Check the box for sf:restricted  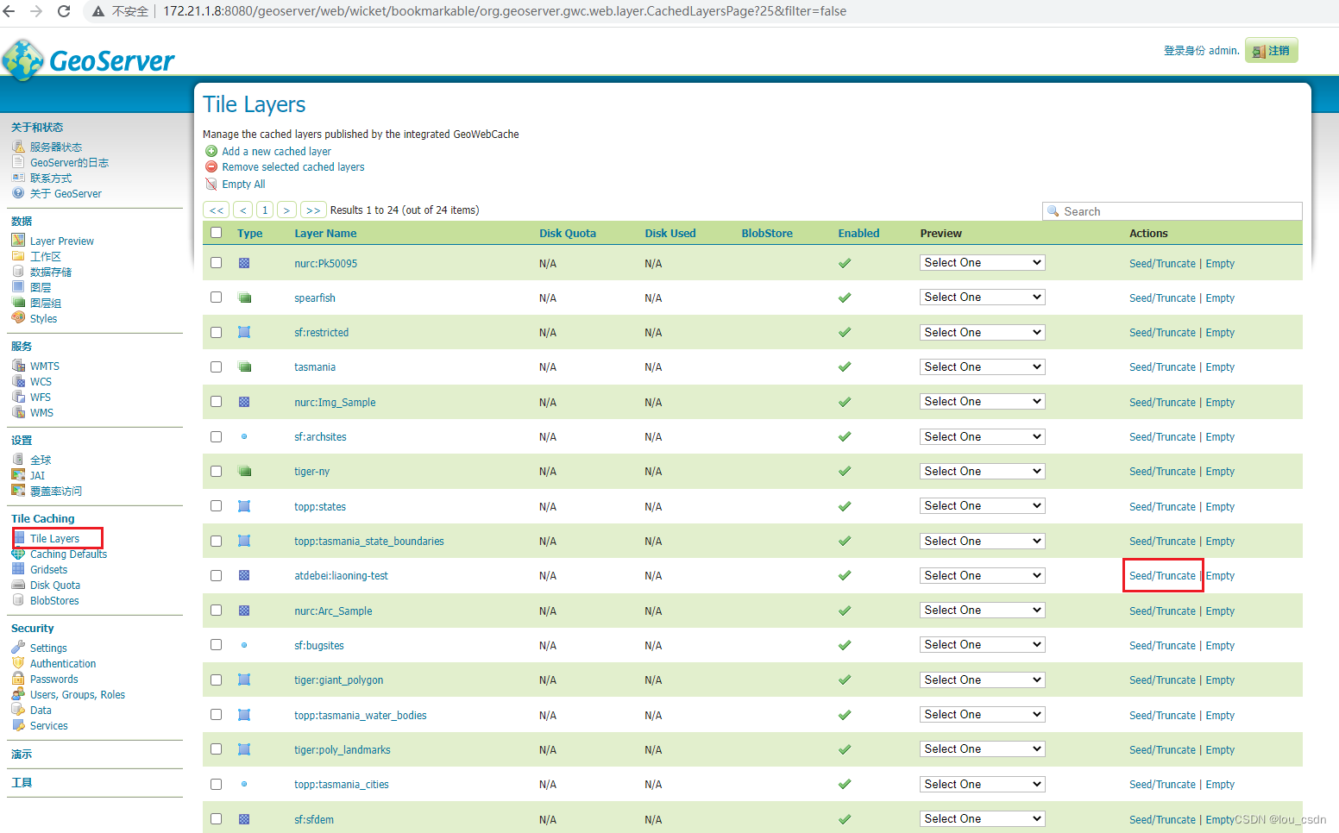[x=217, y=332]
